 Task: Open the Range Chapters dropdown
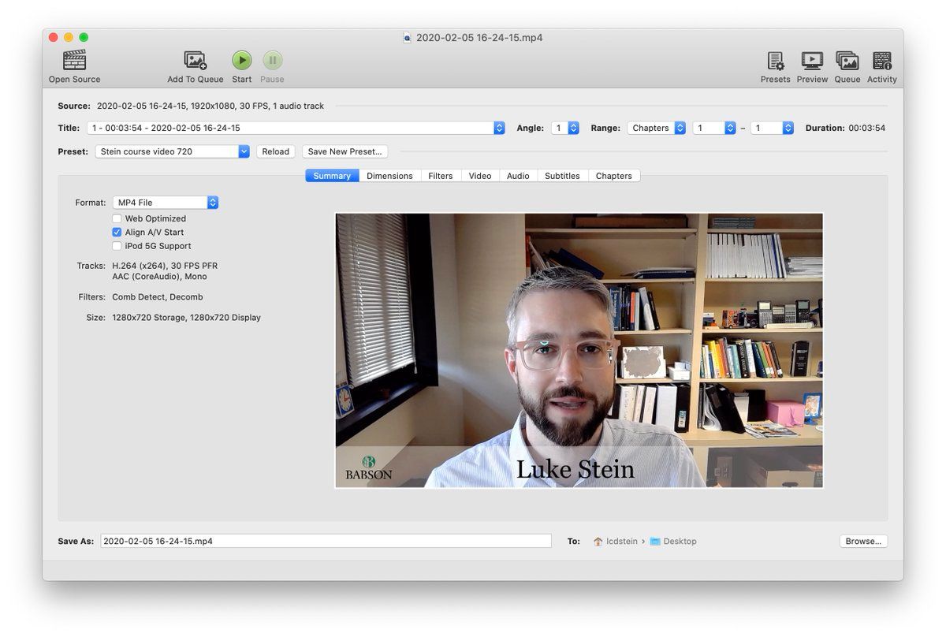coord(657,128)
